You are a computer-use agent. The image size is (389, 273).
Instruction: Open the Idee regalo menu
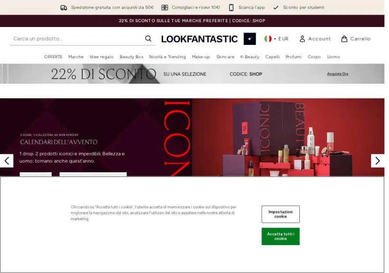click(x=102, y=57)
